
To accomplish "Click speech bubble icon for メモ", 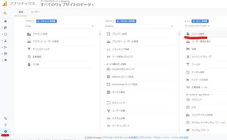I will click(188, 107).
